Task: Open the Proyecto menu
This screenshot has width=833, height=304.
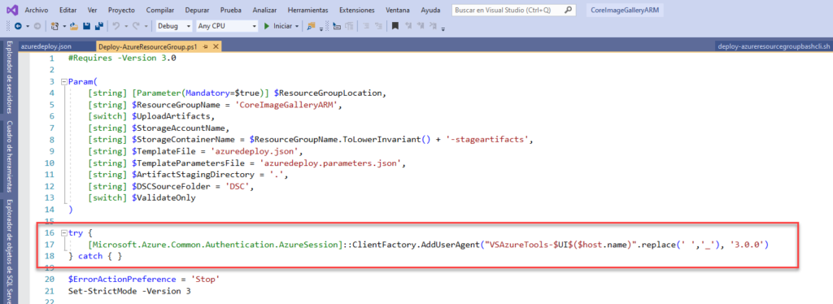Action: (121, 10)
